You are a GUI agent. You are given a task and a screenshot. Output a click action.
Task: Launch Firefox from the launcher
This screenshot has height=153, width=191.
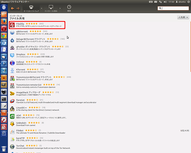coord(4,21)
